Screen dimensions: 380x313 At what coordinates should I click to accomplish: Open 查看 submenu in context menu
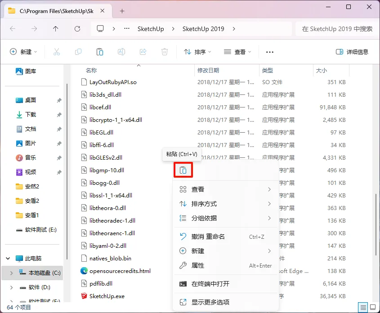click(226, 189)
